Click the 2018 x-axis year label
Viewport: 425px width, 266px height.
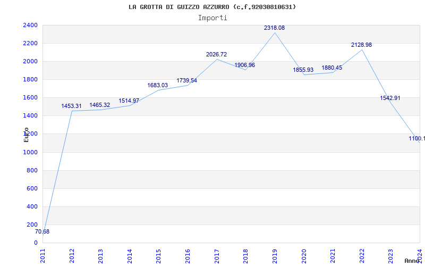[x=245, y=256]
